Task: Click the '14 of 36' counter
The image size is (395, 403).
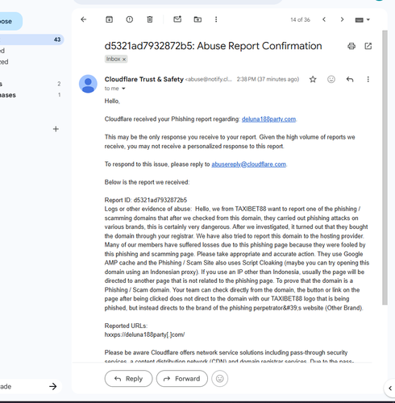Action: point(300,19)
